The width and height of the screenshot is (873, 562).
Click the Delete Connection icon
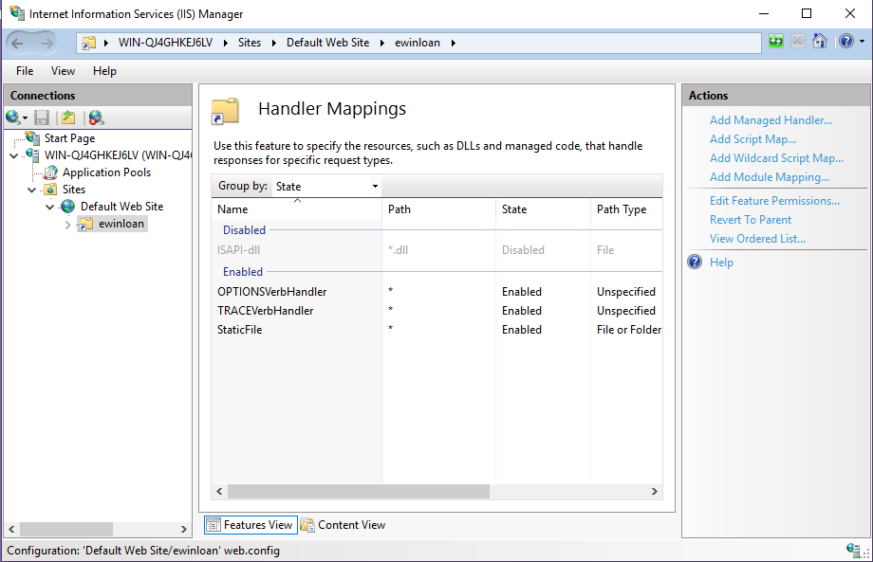click(96, 118)
